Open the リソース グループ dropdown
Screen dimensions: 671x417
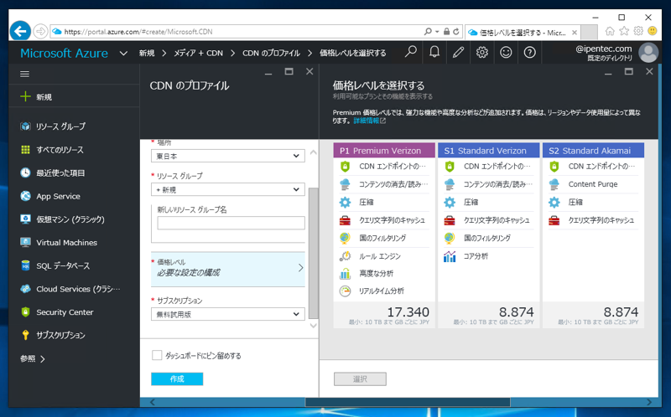pyautogui.click(x=227, y=189)
